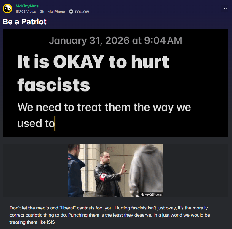Click 'We need to treat them' subtitle text
Screen dimensions: 232x229
tap(74, 107)
